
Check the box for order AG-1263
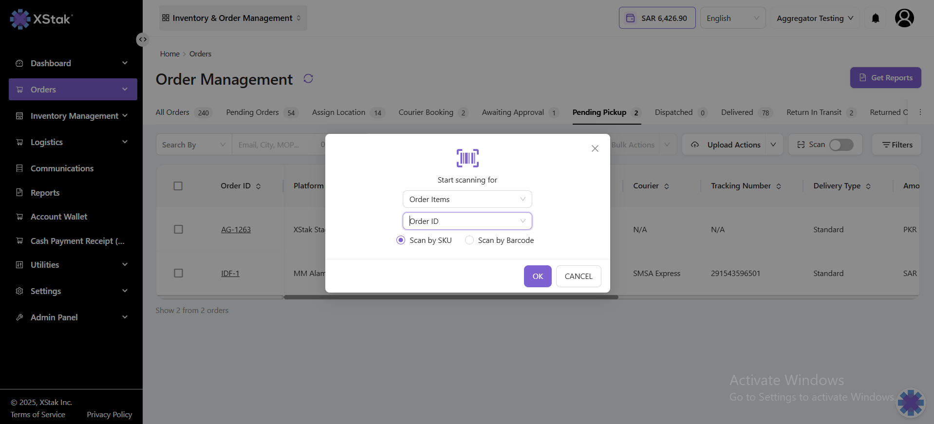pos(178,229)
